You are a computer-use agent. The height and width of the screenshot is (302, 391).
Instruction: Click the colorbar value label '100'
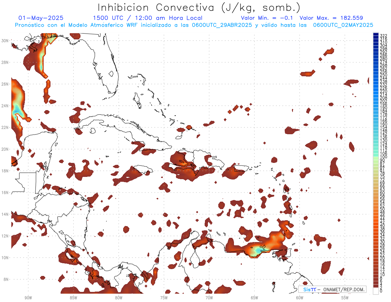click(x=384, y=157)
